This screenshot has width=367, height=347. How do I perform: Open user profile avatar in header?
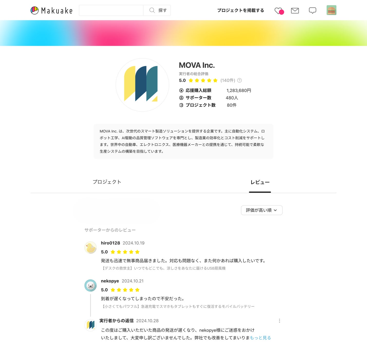tap(332, 10)
